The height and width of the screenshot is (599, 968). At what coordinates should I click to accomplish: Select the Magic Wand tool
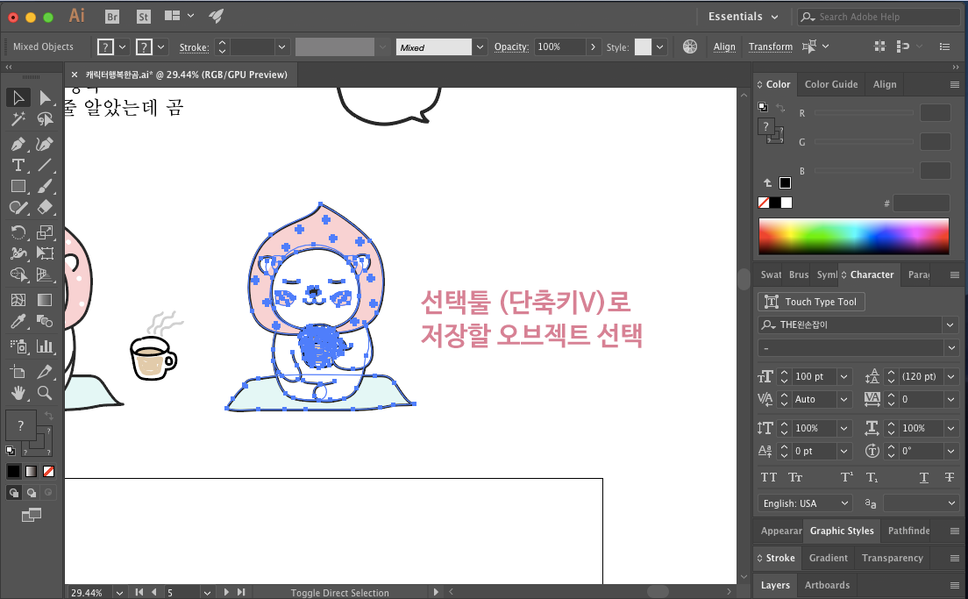[x=18, y=119]
